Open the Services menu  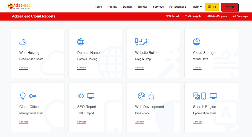[x=158, y=7]
